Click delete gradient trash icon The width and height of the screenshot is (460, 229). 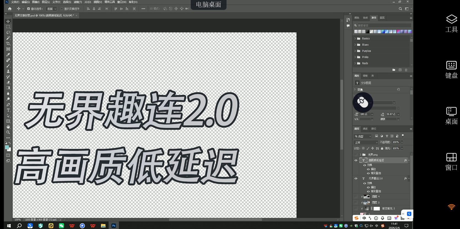[406, 70]
